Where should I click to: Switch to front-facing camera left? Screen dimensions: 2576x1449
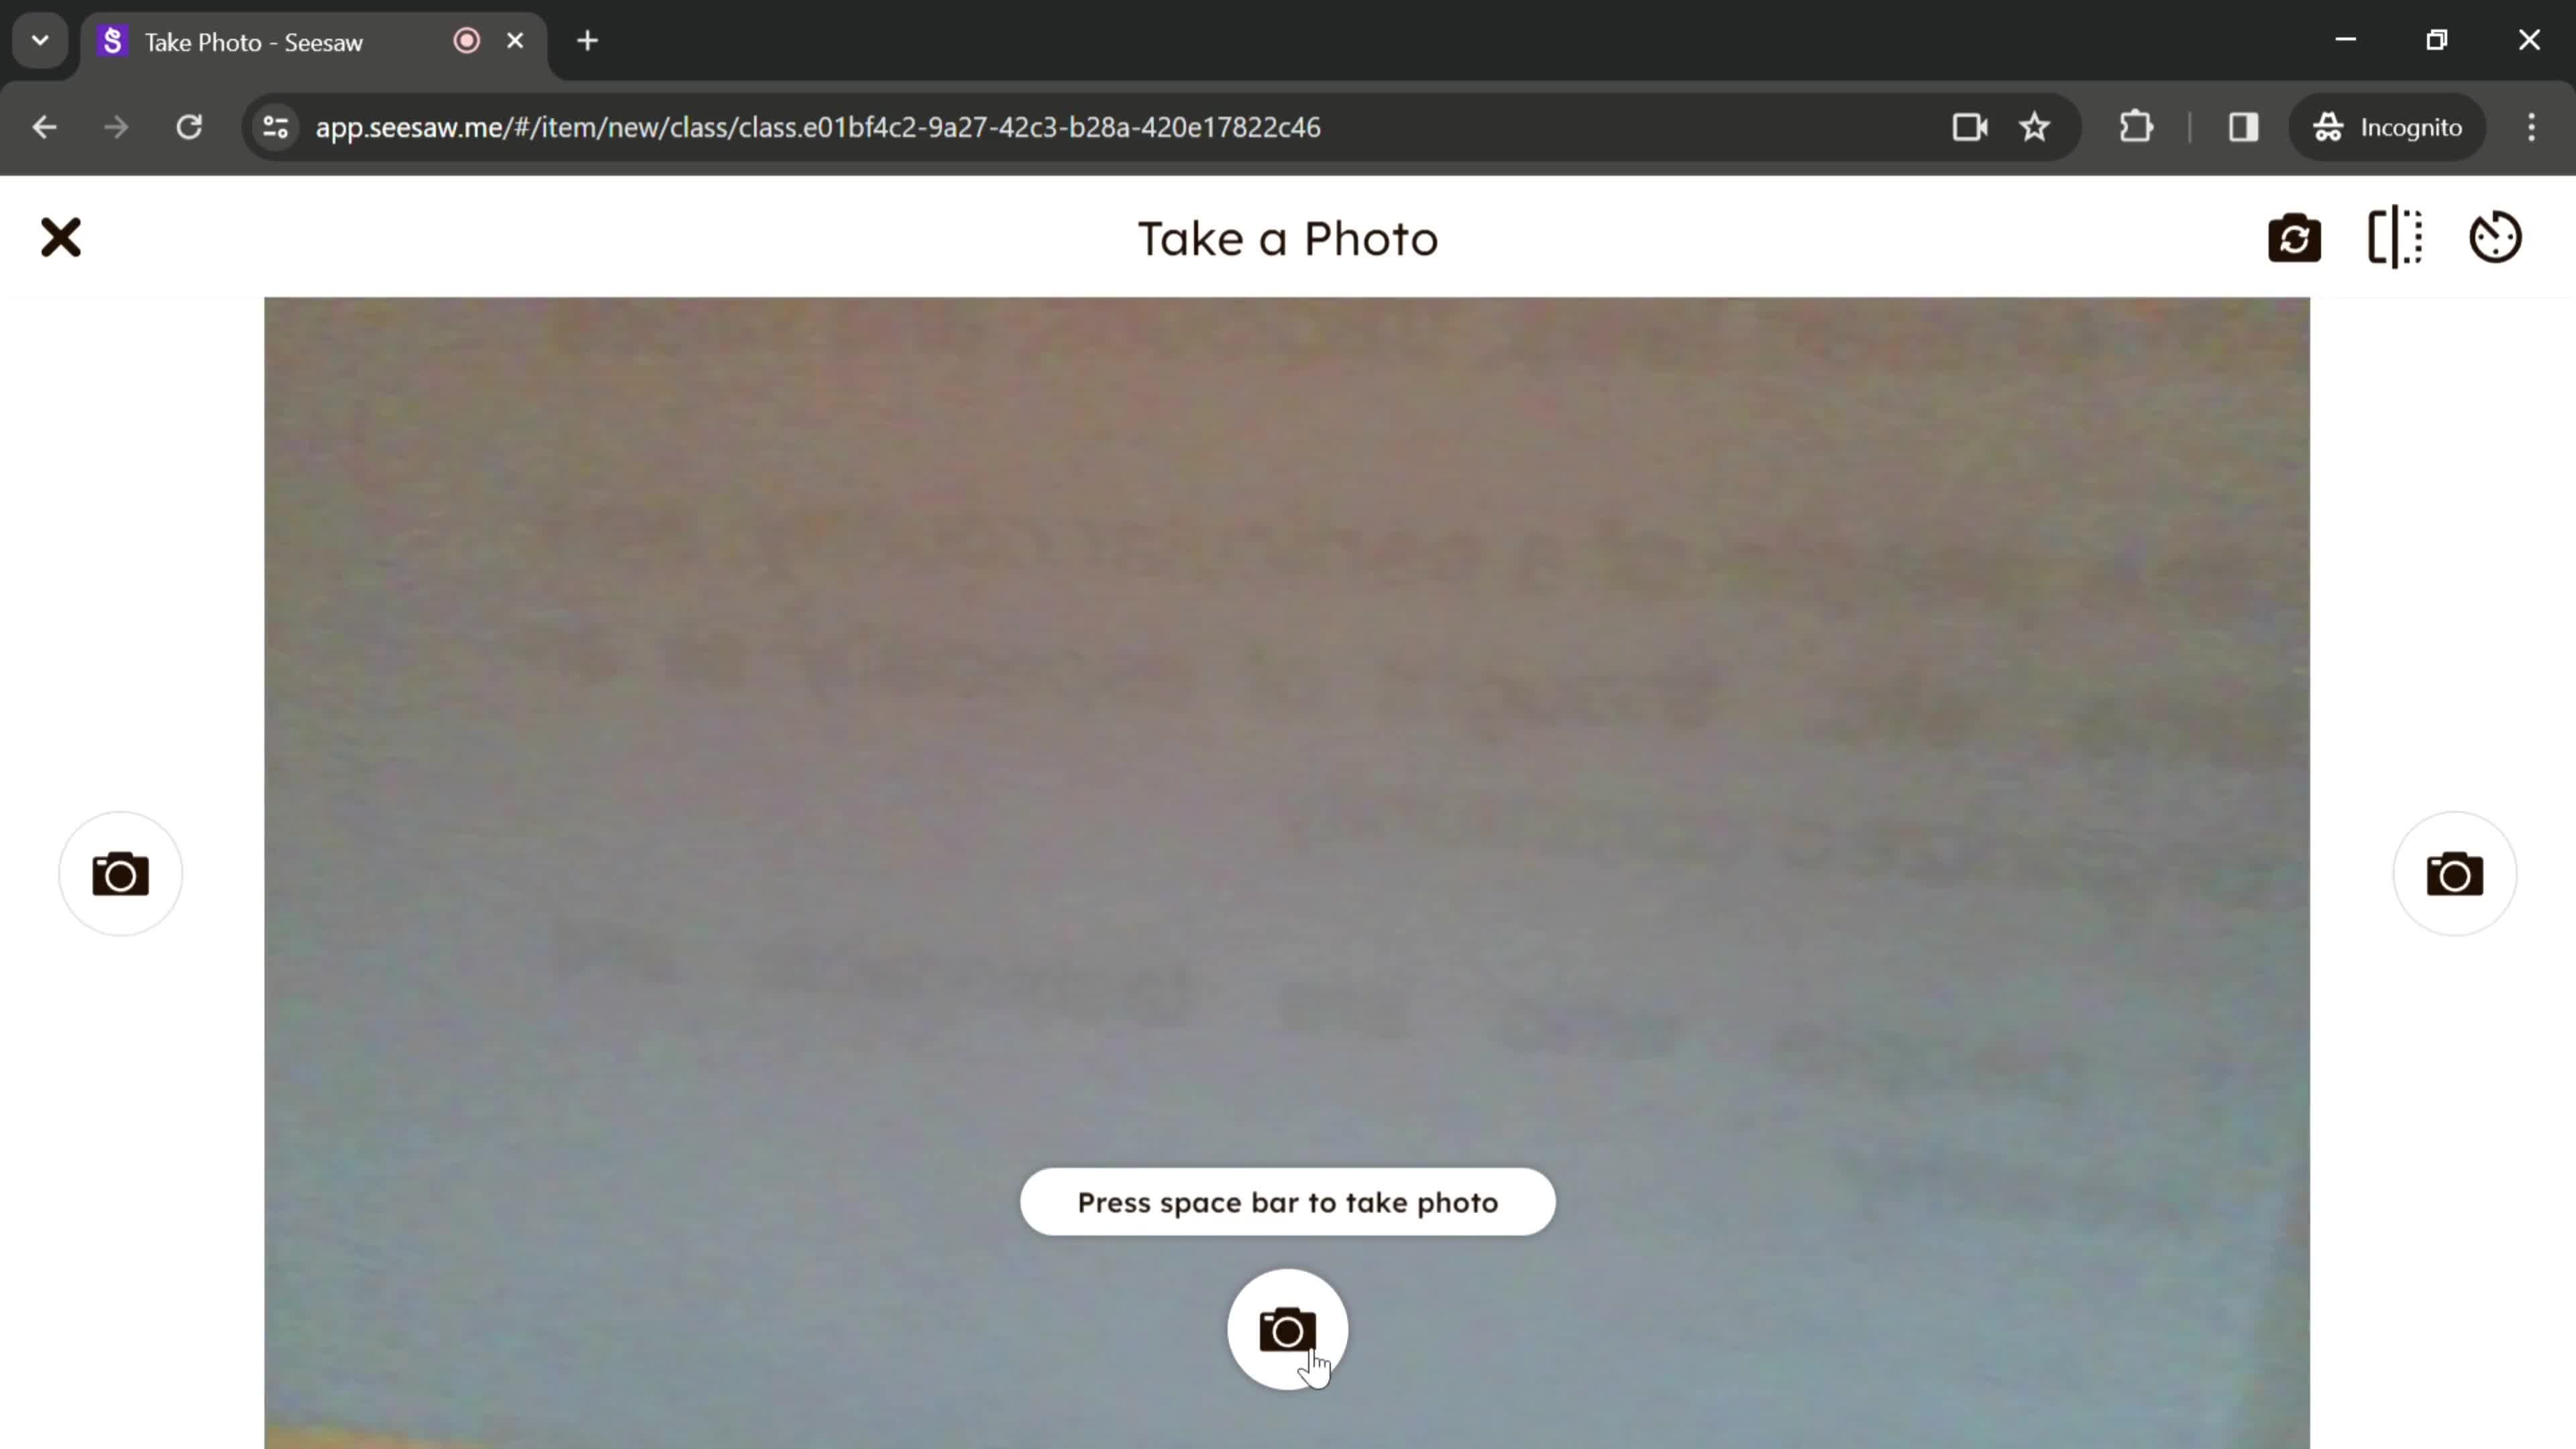coord(119,872)
